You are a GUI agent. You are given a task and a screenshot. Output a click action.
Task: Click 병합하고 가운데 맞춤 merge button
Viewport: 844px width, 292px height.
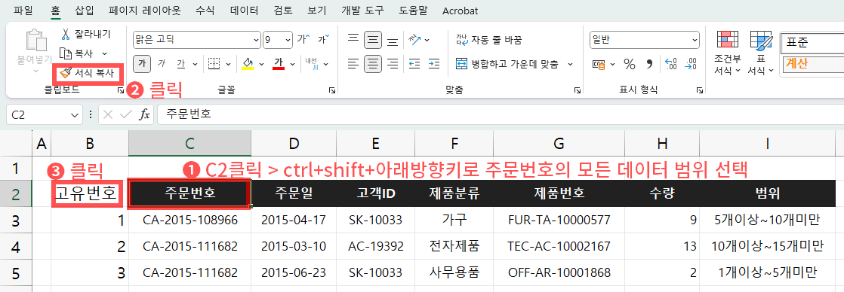(x=507, y=64)
